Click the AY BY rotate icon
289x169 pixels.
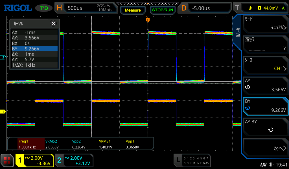coord(270,130)
